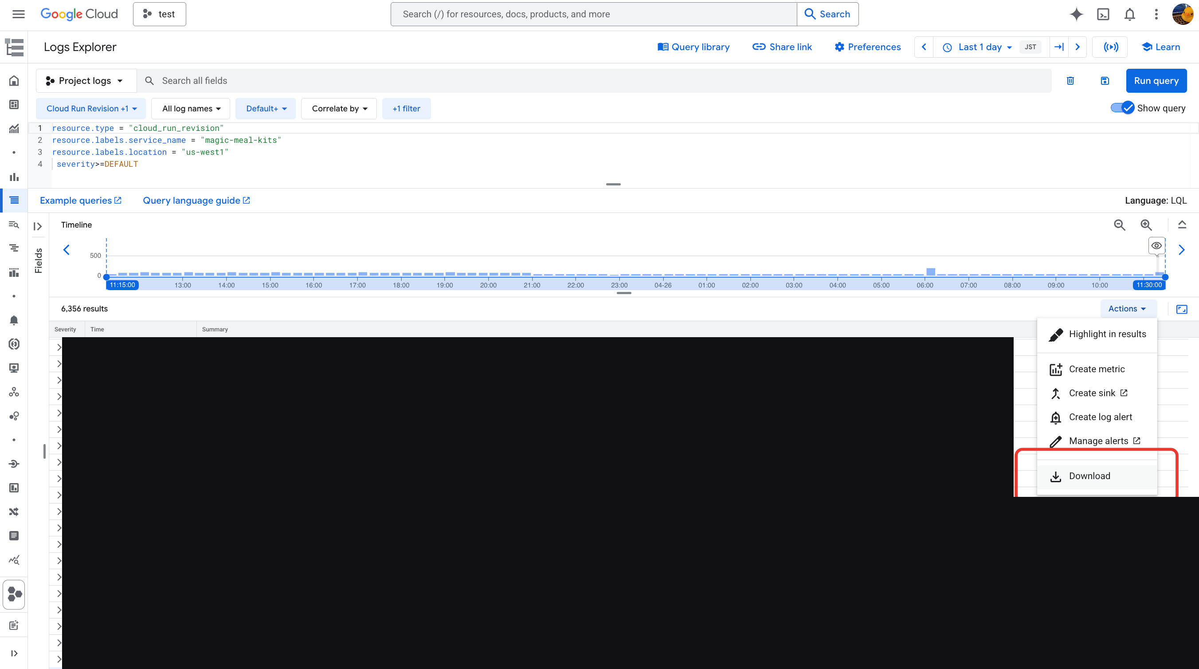
Task: Open Example queries link
Action: click(81, 200)
